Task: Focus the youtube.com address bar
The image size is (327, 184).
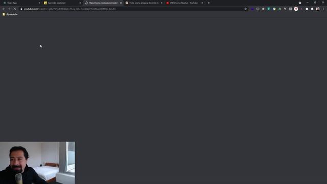Action: pyautogui.click(x=133, y=9)
